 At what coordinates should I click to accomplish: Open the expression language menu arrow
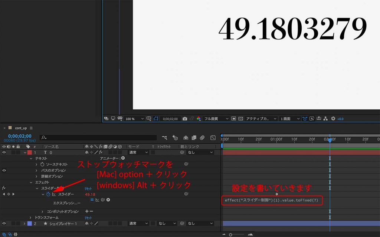click(108, 200)
